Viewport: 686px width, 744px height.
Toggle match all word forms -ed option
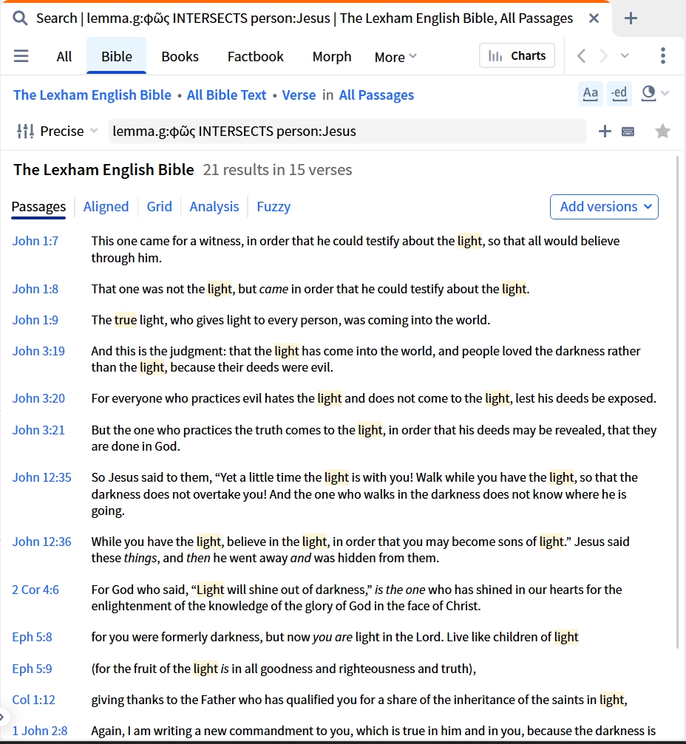point(619,93)
